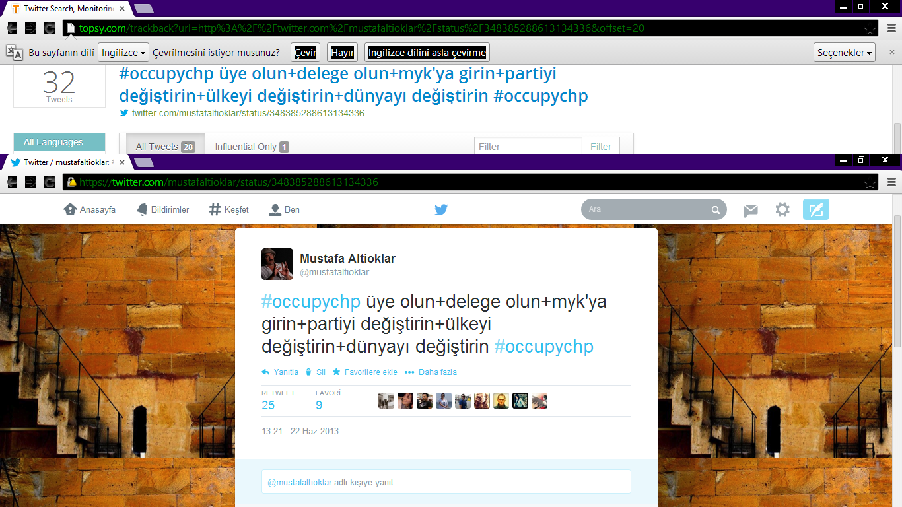Select the Twitter / mustafaltioklar browser tab
Image resolution: width=902 pixels, height=507 pixels.
(69, 162)
